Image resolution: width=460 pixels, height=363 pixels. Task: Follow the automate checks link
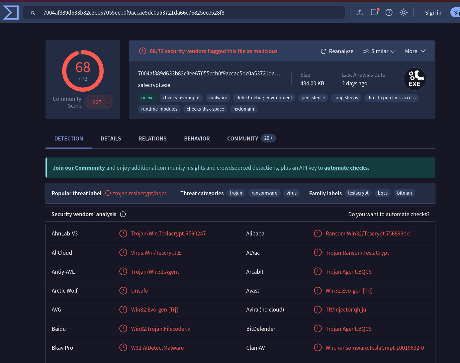click(346, 168)
